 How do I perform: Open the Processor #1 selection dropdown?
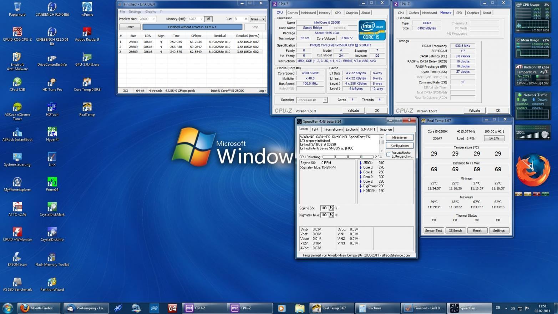click(311, 100)
